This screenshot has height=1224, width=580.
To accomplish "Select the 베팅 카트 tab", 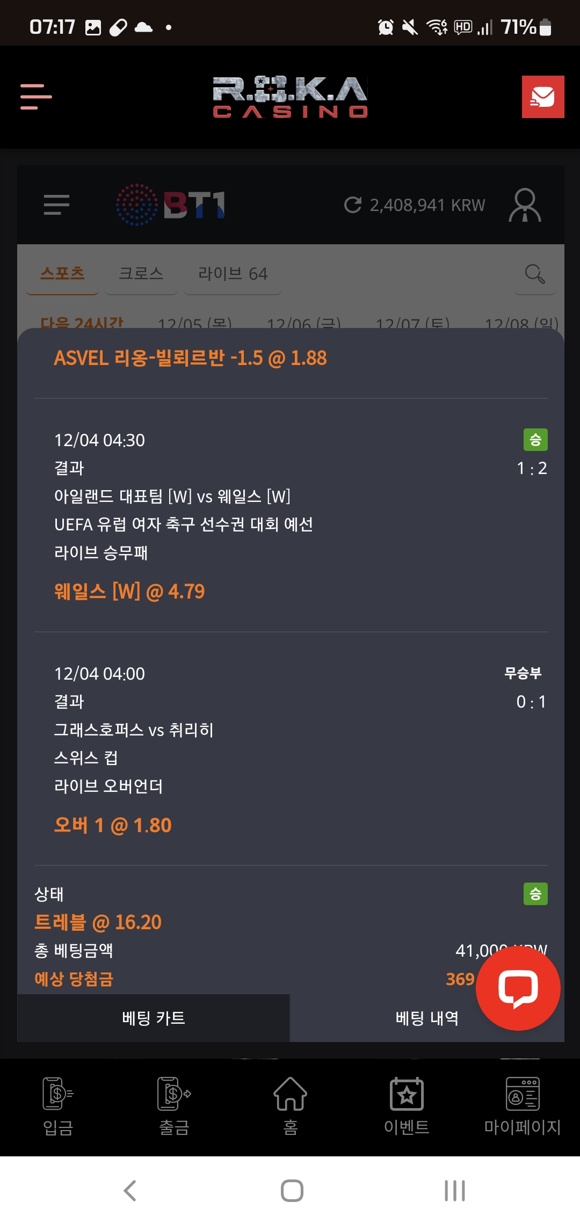I will click(x=154, y=1018).
